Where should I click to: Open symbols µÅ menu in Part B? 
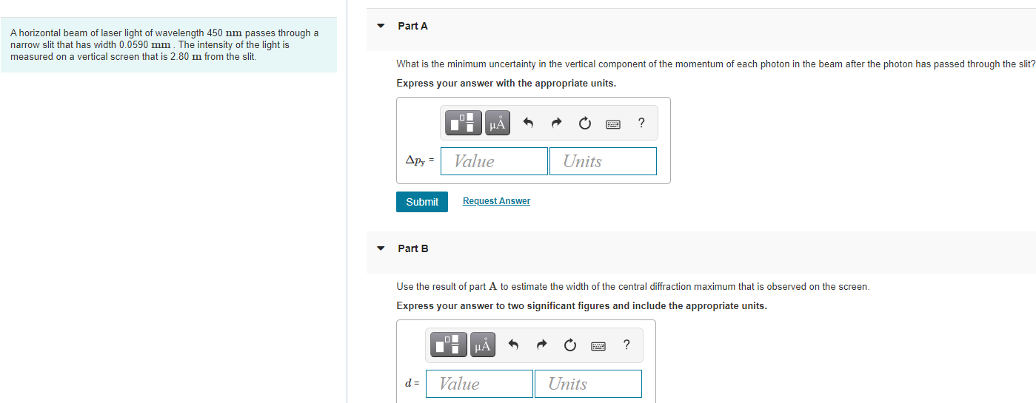click(482, 345)
